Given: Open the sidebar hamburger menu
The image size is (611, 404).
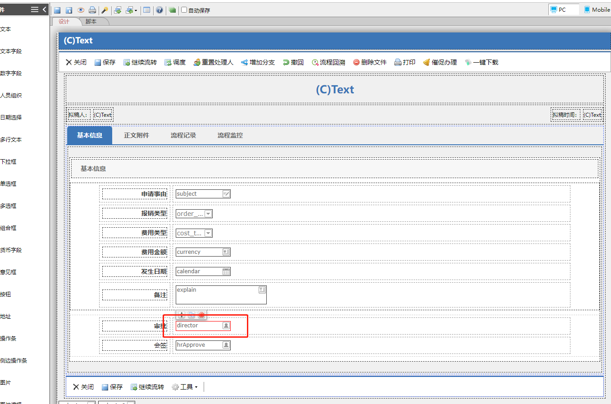Looking at the screenshot, I should click(35, 9).
